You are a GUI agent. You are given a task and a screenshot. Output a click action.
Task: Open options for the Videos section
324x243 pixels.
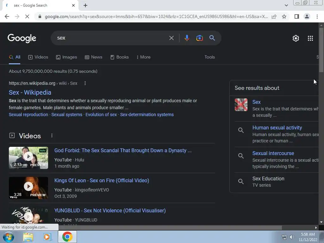(x=52, y=135)
